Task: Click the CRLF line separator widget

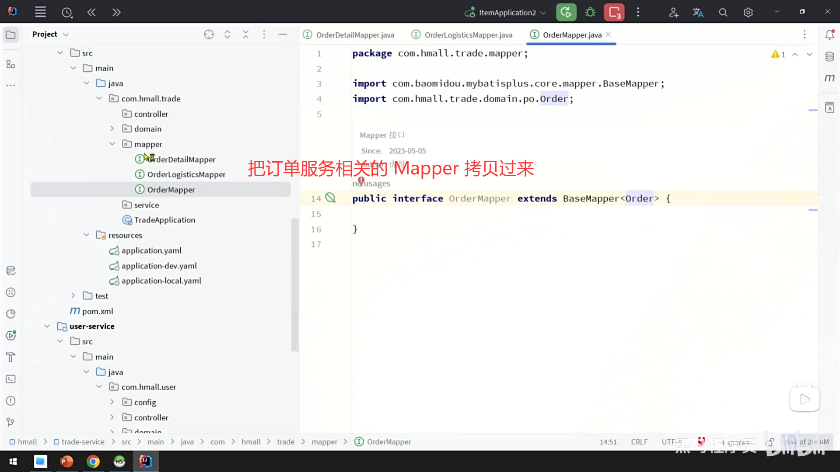Action: (639, 442)
